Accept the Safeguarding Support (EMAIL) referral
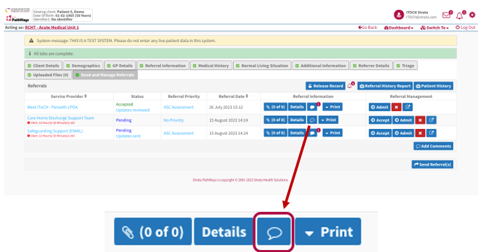480x252 pixels. [380, 133]
